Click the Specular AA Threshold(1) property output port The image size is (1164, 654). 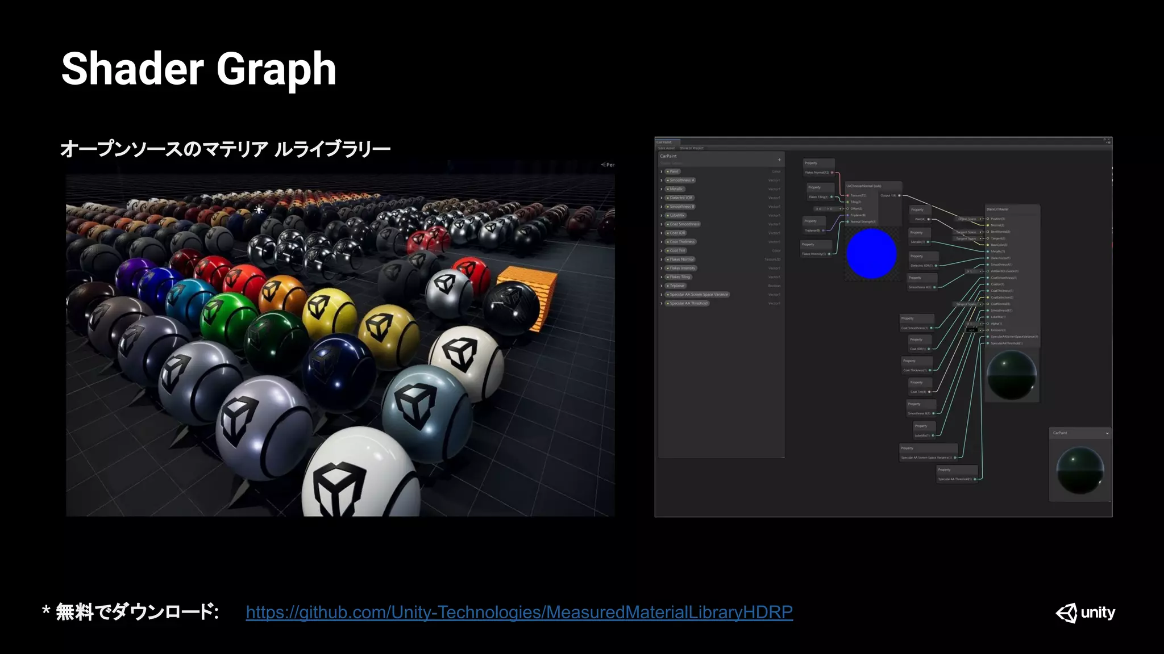click(975, 479)
